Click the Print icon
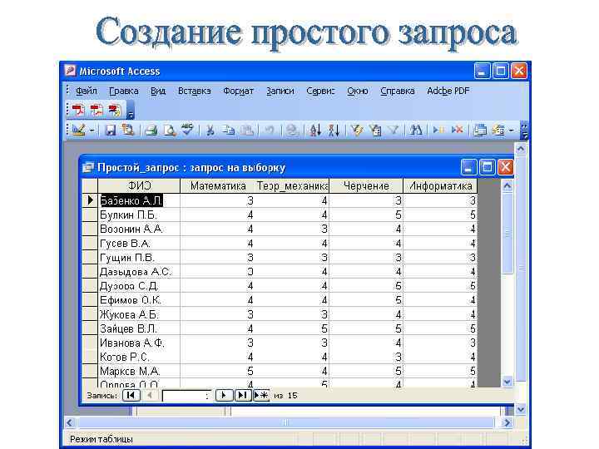The image size is (599, 449). 151,131
